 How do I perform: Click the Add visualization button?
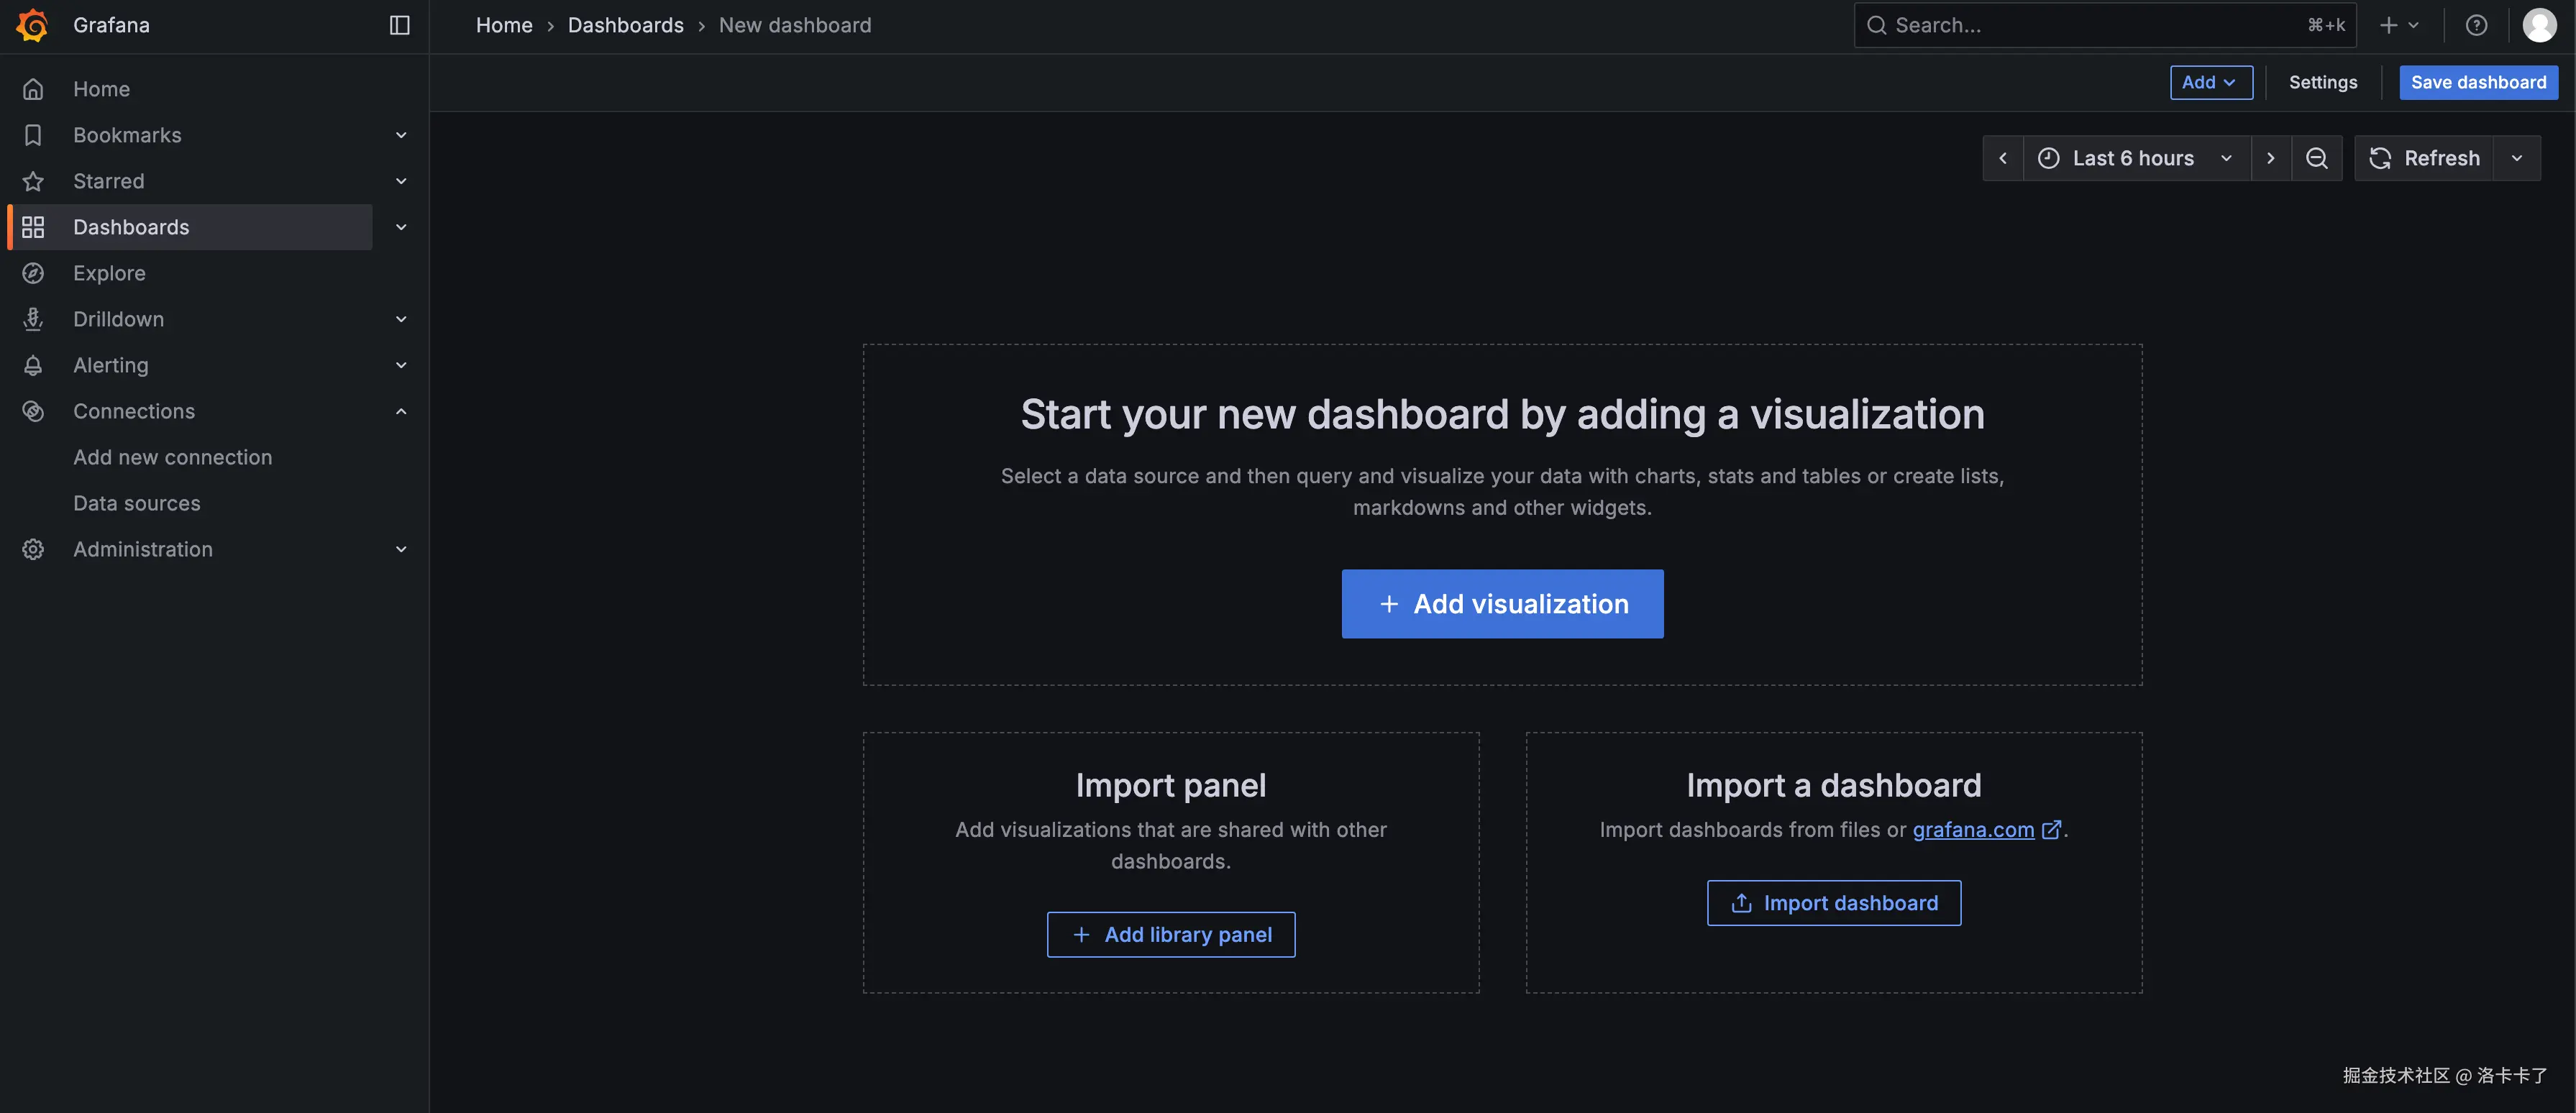1502,604
